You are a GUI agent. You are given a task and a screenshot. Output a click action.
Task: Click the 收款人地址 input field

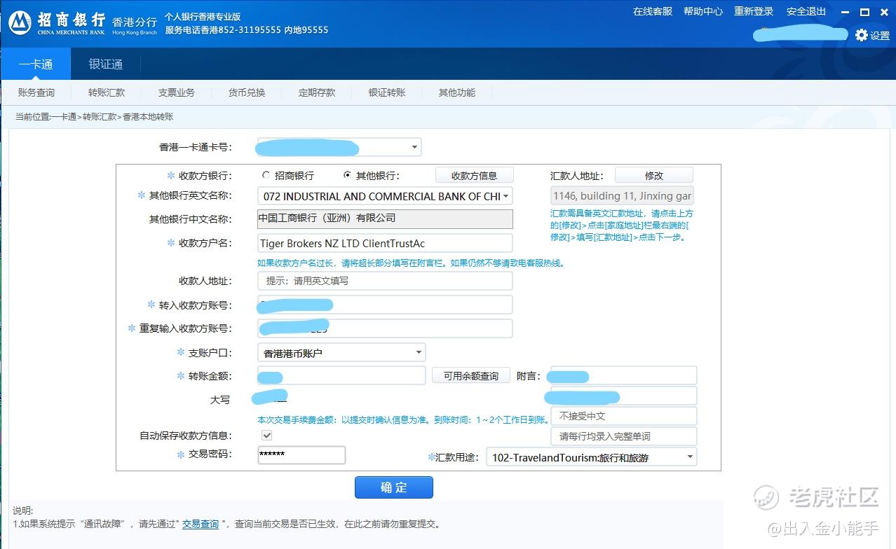[x=385, y=281]
